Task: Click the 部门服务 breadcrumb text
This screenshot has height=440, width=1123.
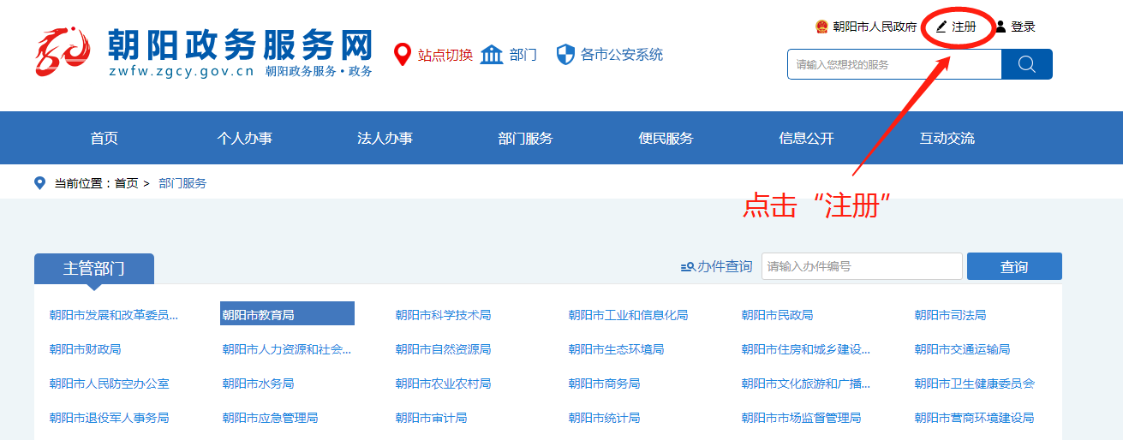Action: click(182, 183)
